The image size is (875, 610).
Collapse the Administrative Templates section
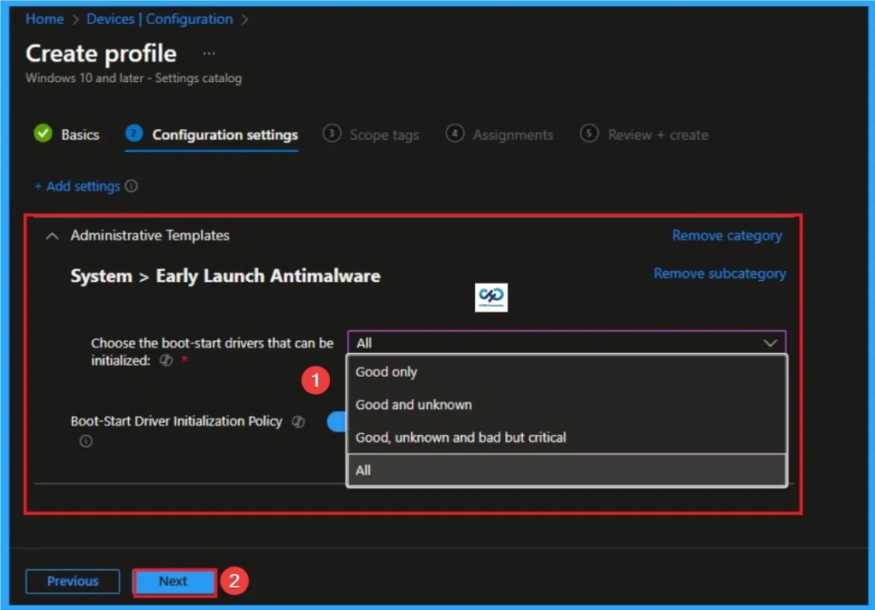pos(51,236)
